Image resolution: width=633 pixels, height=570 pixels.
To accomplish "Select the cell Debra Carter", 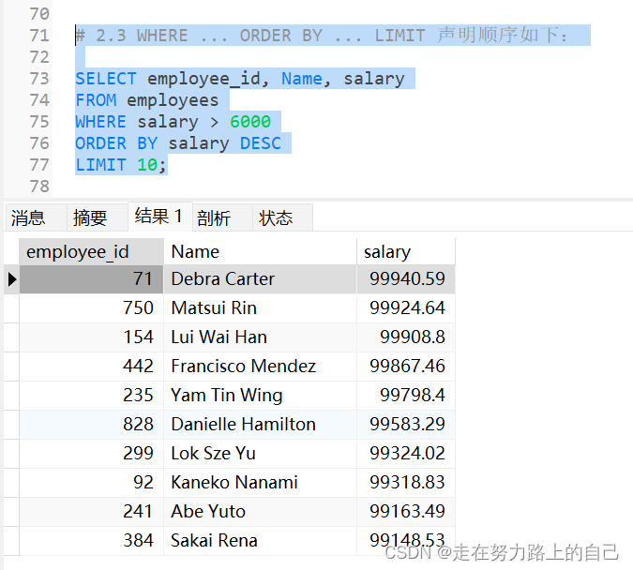I will pyautogui.click(x=260, y=279).
